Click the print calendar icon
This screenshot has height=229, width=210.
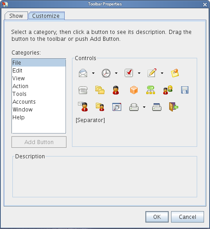[157, 107]
